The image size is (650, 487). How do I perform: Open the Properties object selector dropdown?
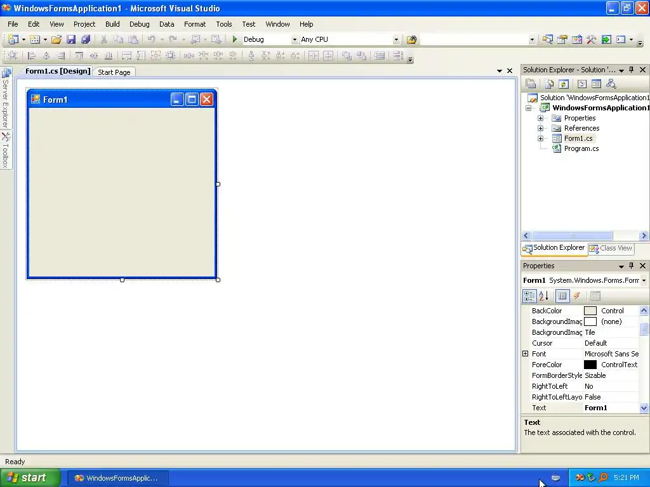pos(644,280)
